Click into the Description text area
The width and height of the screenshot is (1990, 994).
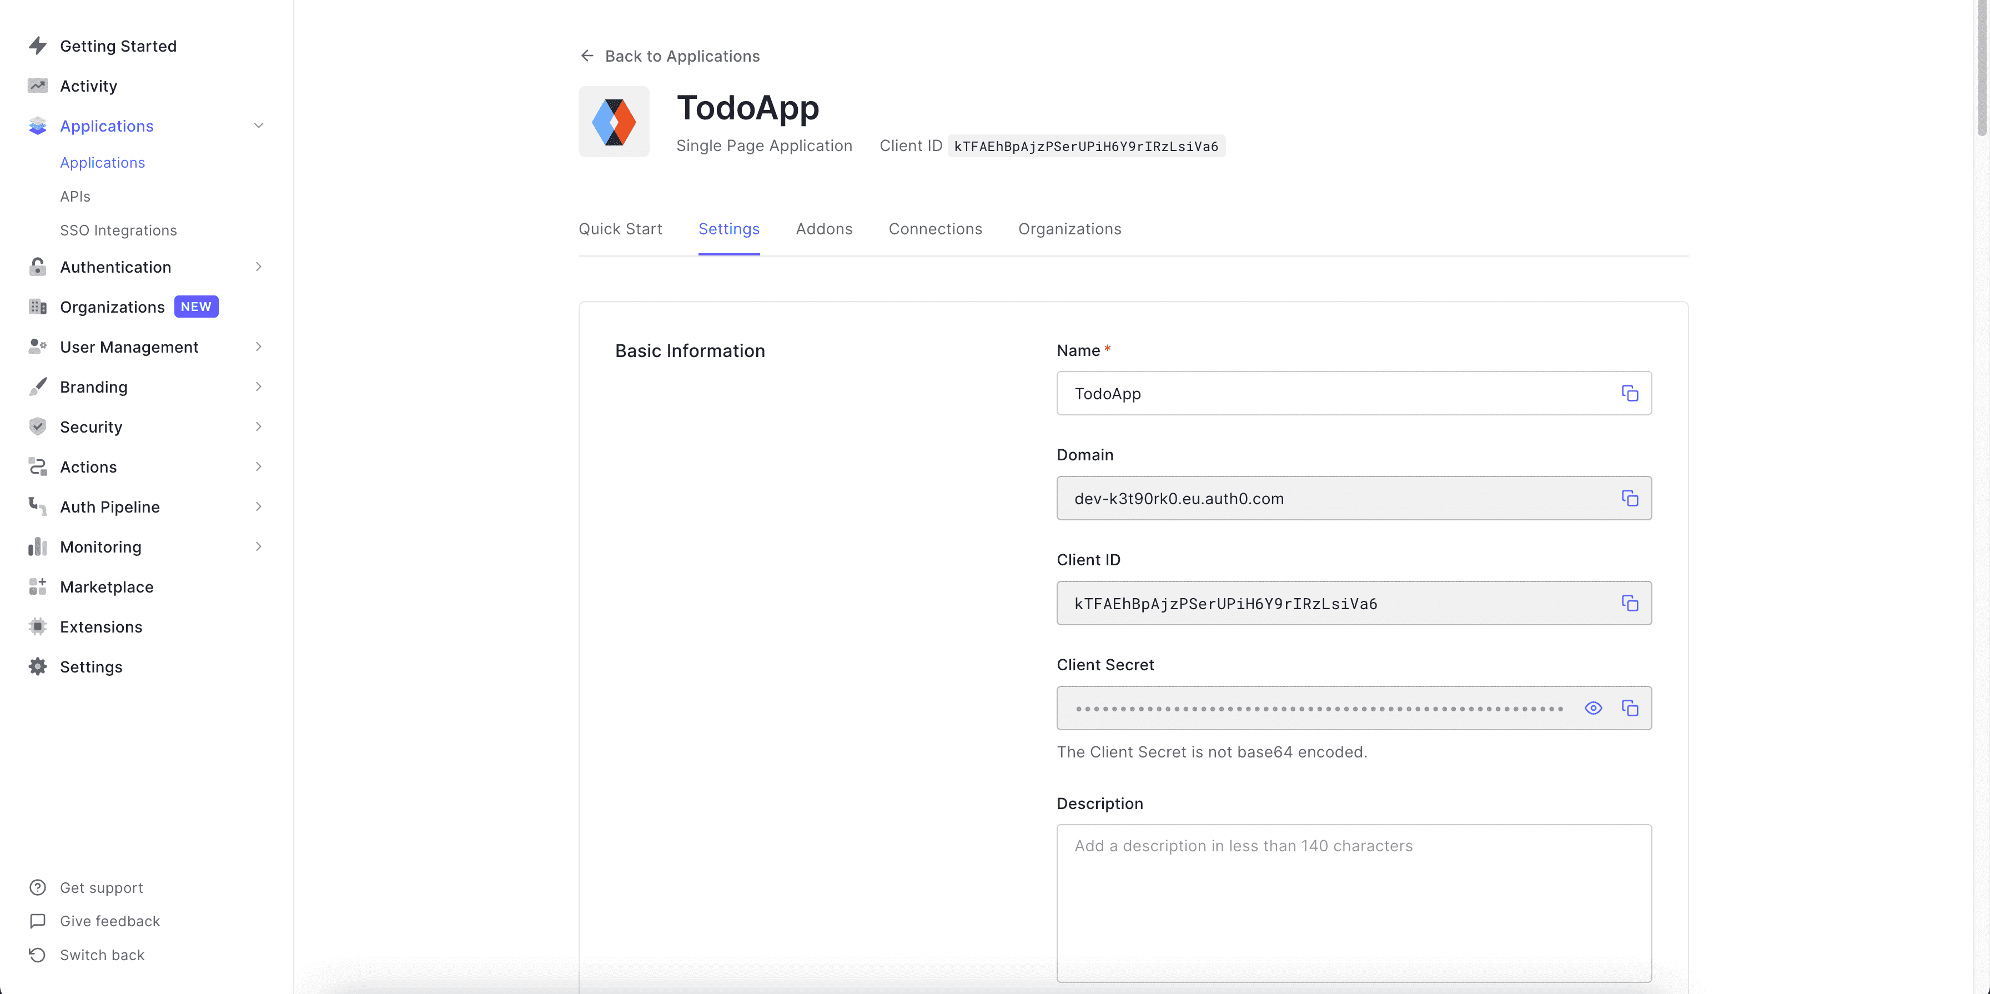tap(1354, 903)
